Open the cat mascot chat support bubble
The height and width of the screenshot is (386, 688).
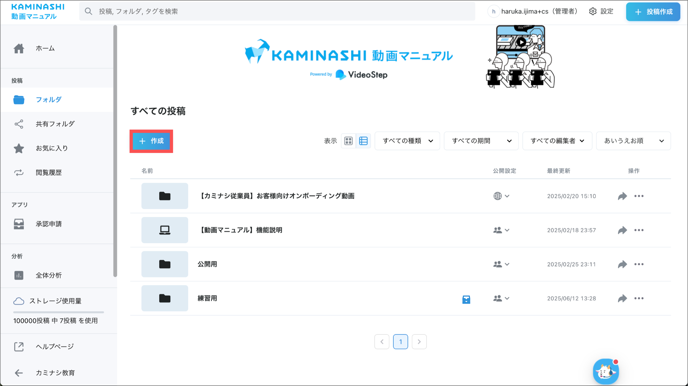[x=606, y=371]
